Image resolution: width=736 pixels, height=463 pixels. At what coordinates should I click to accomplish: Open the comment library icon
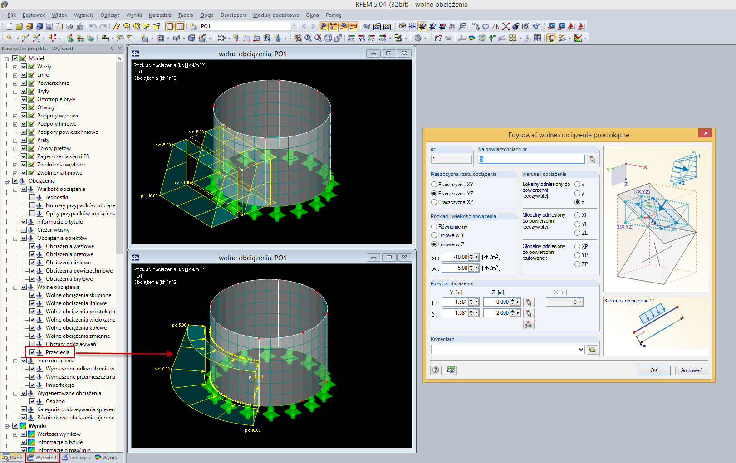tap(592, 350)
